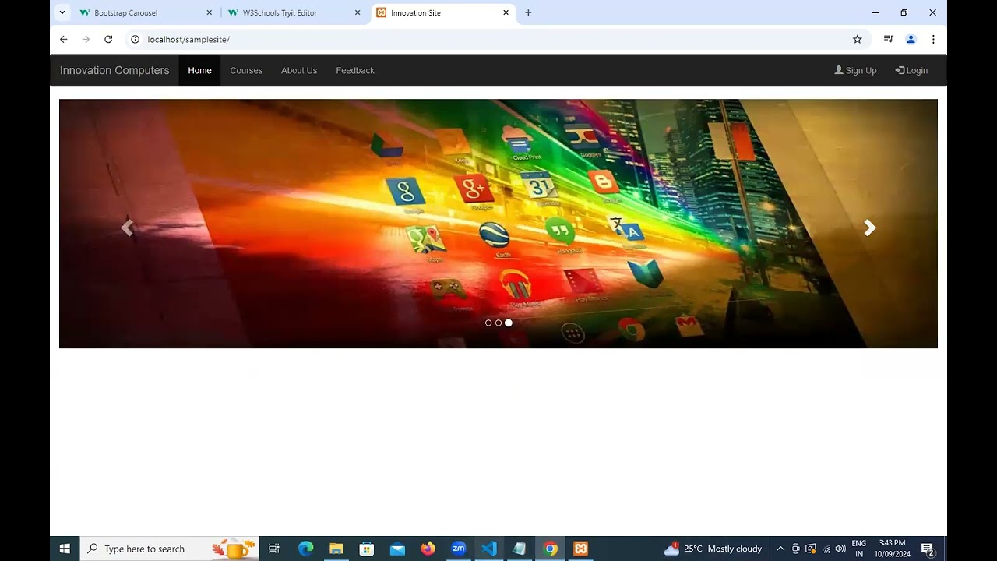Show hidden system tray icons
Screen dimensions: 997x561
point(780,549)
